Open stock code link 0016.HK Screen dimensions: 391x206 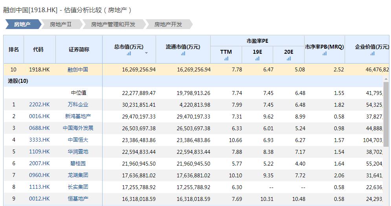tap(39, 116)
